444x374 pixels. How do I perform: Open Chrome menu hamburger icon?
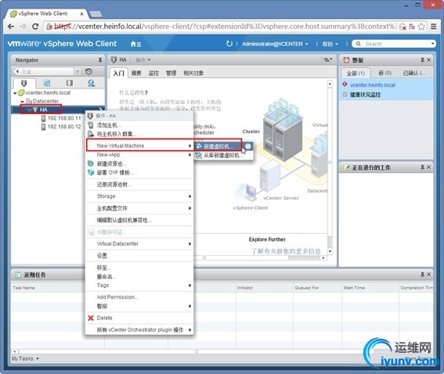434,27
